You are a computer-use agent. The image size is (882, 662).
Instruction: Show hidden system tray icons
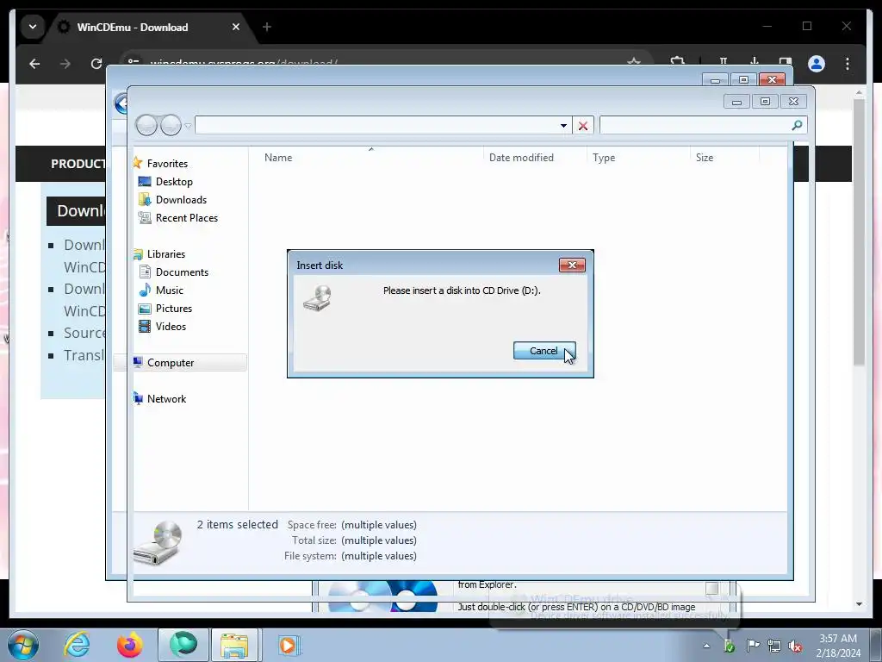[x=706, y=646]
